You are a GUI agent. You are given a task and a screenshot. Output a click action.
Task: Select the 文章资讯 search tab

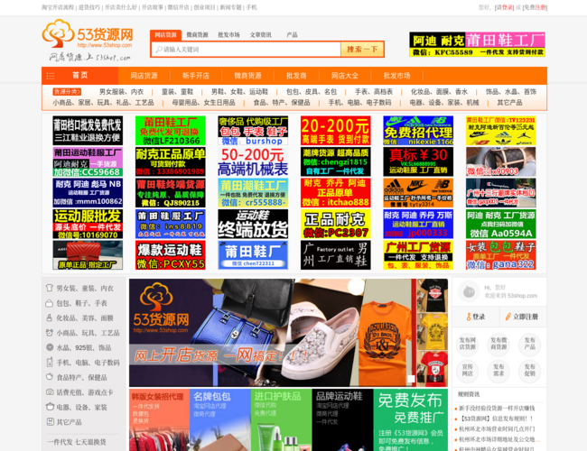pyautogui.click(x=261, y=35)
